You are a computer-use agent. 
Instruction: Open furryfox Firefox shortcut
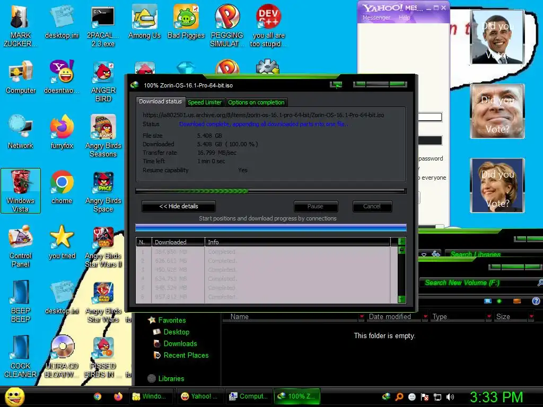(62, 132)
